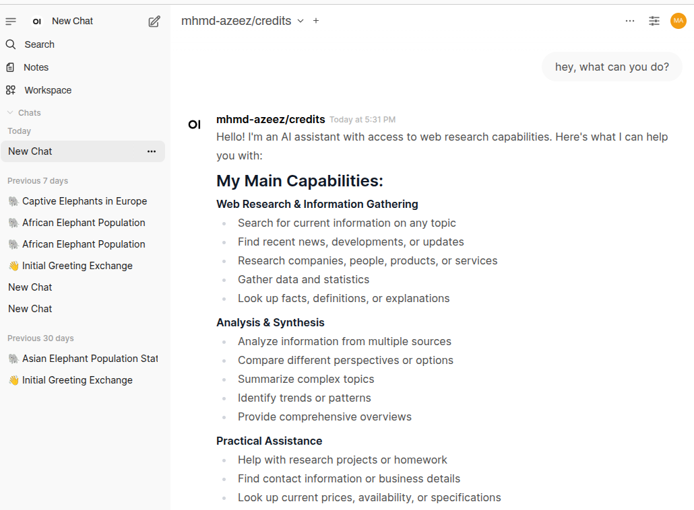The image size is (694, 510).
Task: Open the mhmd-azeez/credits model dropdown
Action: pyautogui.click(x=242, y=21)
